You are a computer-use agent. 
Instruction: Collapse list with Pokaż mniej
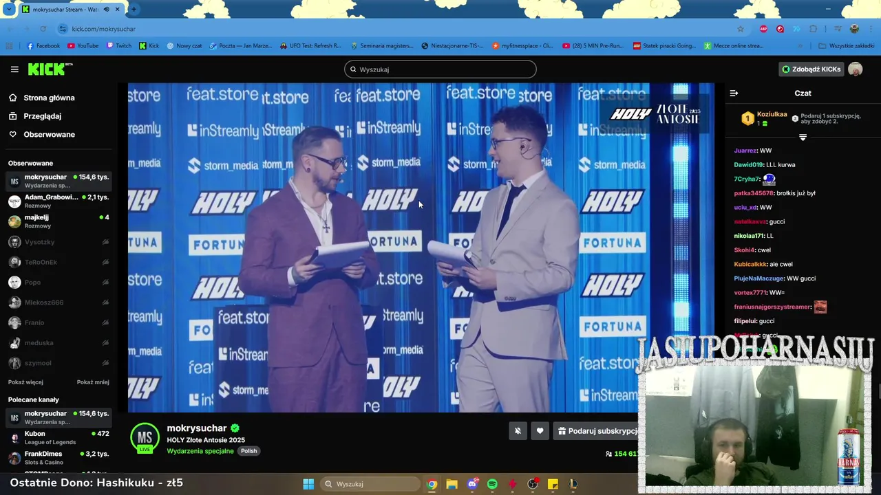(x=93, y=382)
